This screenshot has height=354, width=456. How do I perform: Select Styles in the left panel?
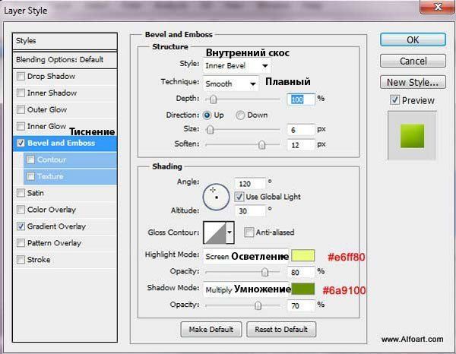[65, 41]
